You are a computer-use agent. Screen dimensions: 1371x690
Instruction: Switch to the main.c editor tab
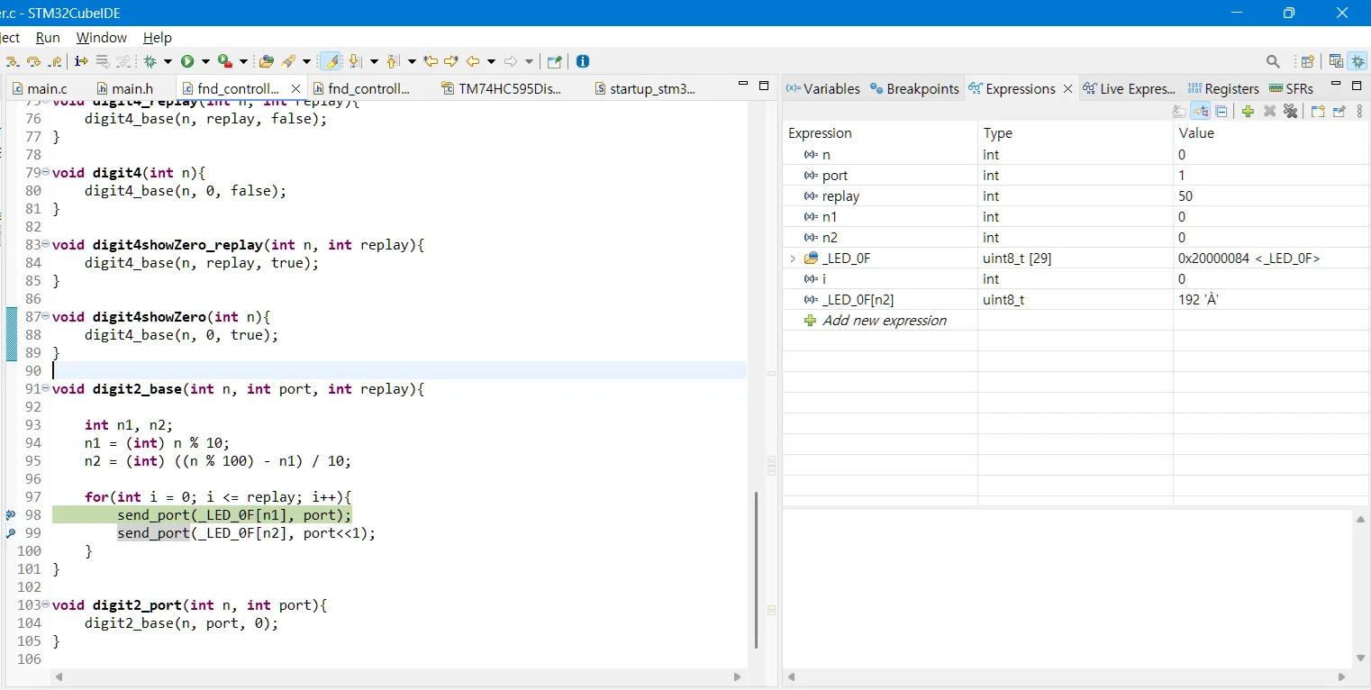coord(43,88)
